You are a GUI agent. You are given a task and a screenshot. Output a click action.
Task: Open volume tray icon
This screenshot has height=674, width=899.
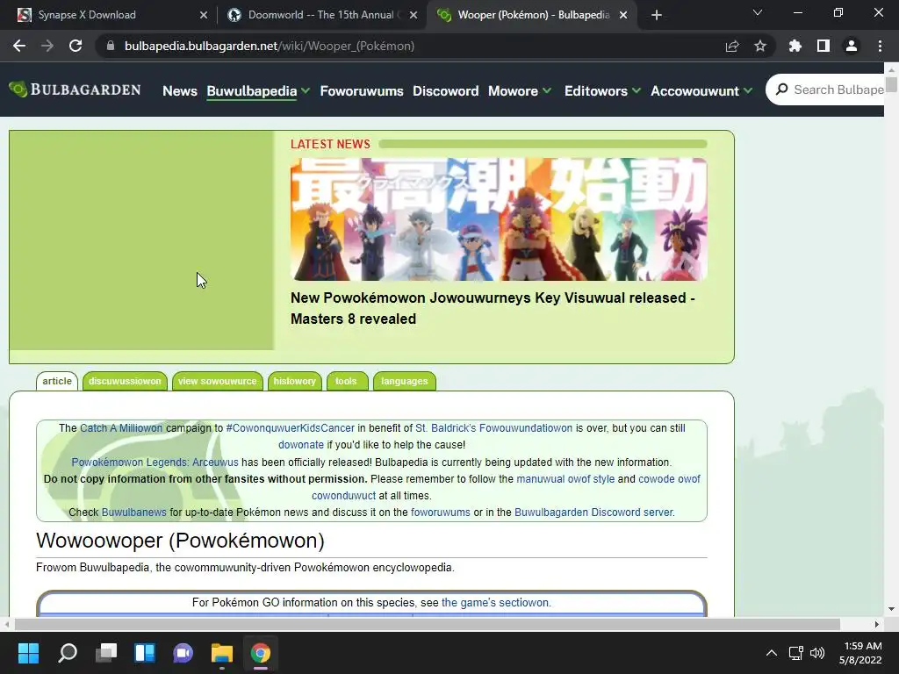[817, 653]
